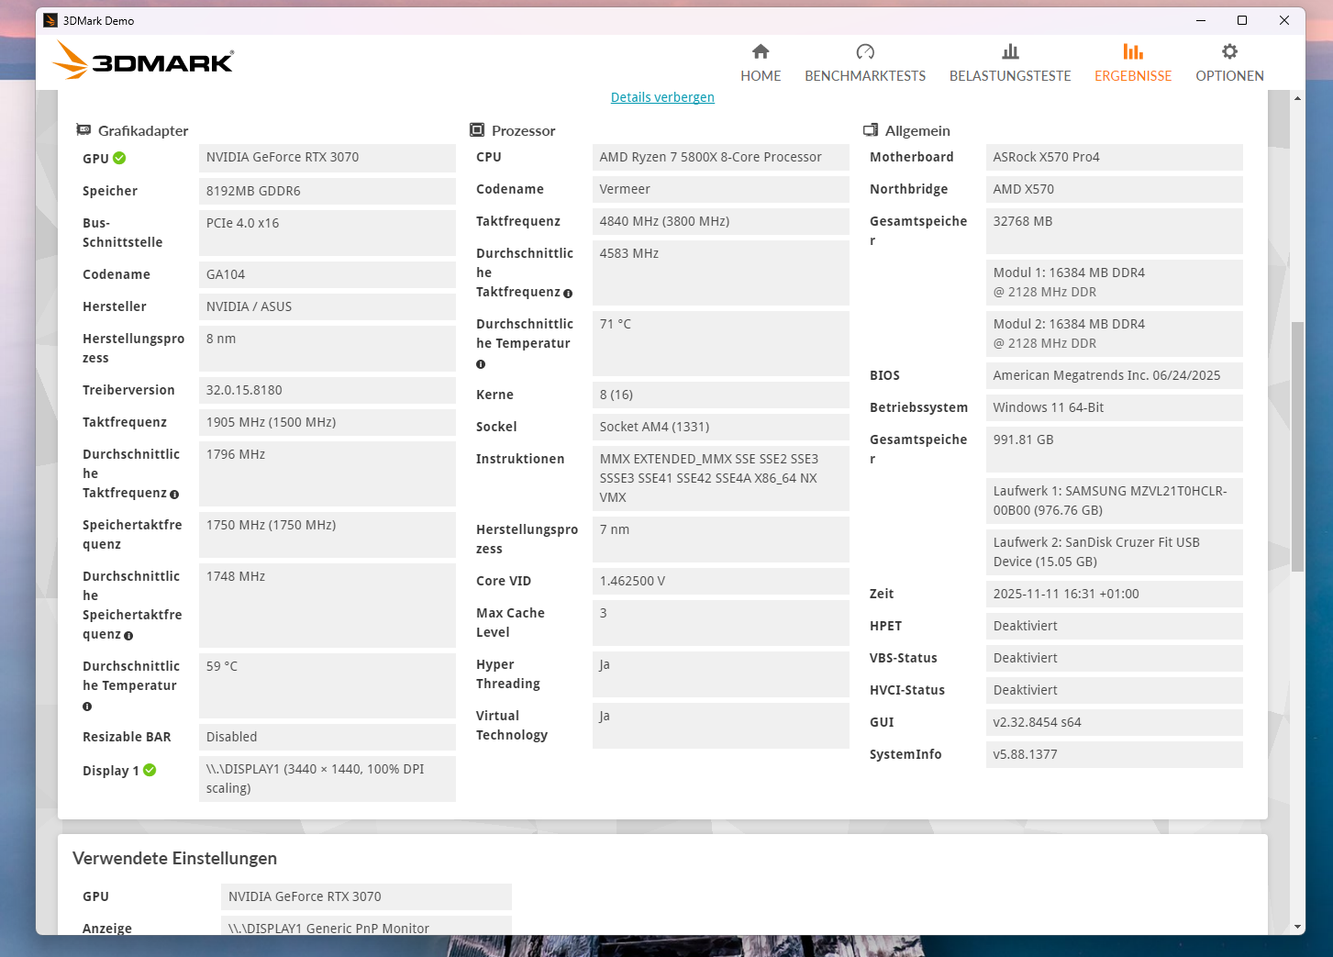Click the green checkmark next to GPU
Screen dimensions: 1333x957
tap(119, 158)
